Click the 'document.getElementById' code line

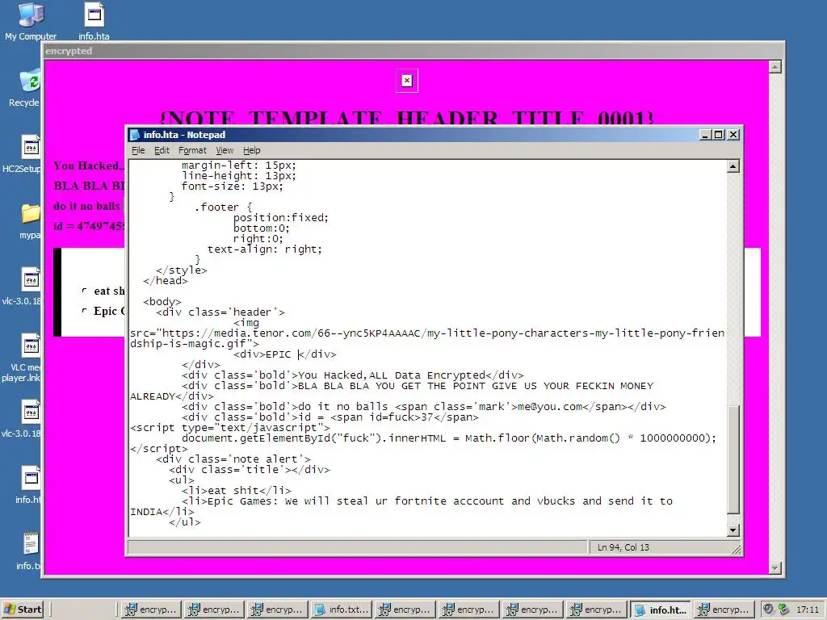click(x=449, y=438)
